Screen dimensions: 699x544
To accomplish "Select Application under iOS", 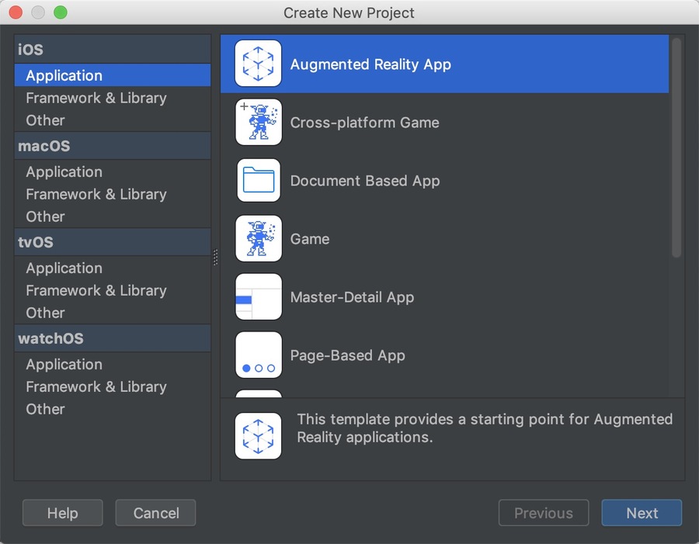I will (113, 75).
